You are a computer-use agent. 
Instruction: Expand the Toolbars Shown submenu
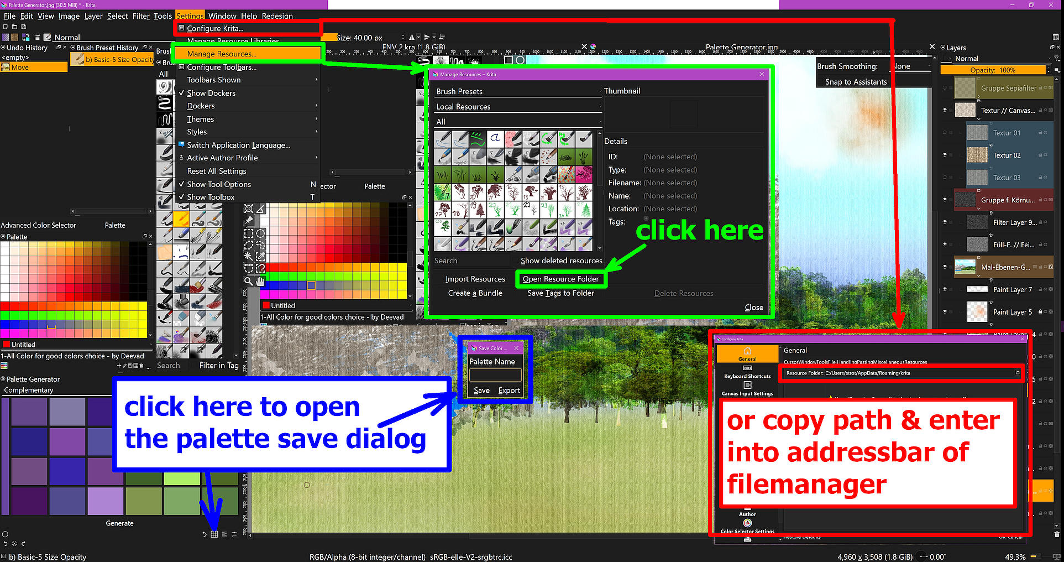point(249,80)
